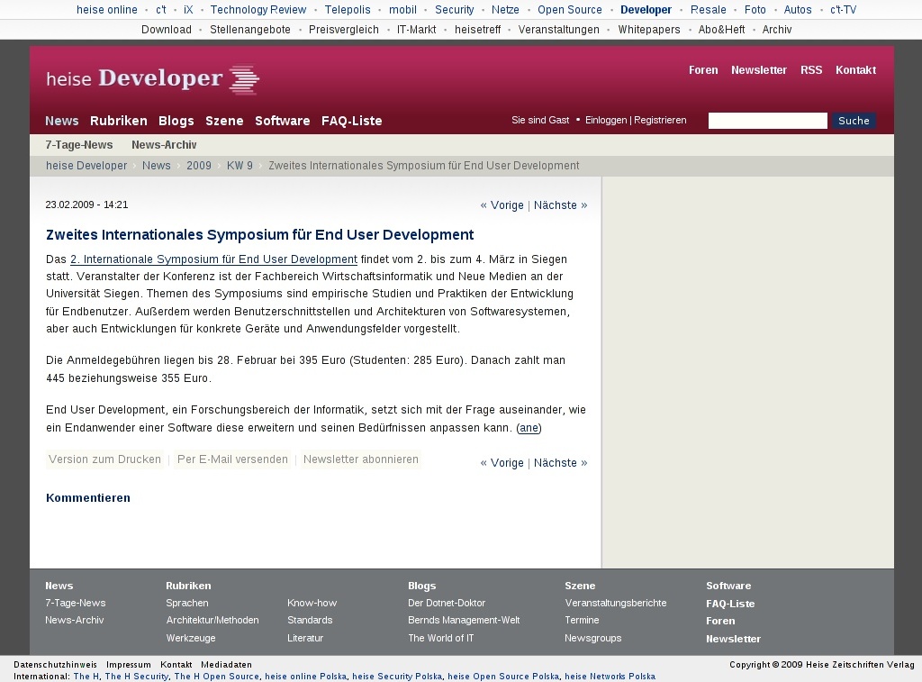Click the bottom Nächste » link
This screenshot has width=922, height=682.
[x=560, y=463]
